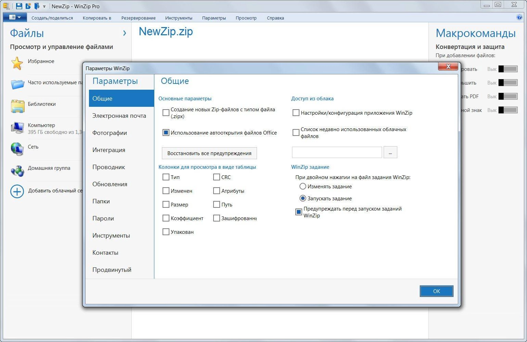
Task: Click the Избранное star icon
Action: coord(17,63)
